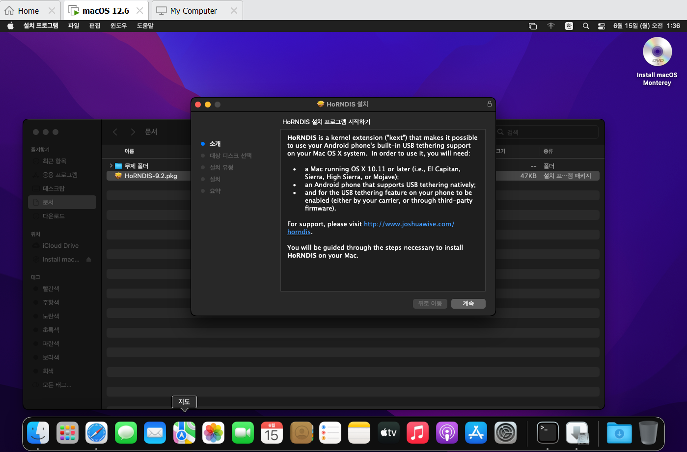Click the overlapping-windows status icon in the menu bar
Viewport: 687px width, 452px height.
533,26
